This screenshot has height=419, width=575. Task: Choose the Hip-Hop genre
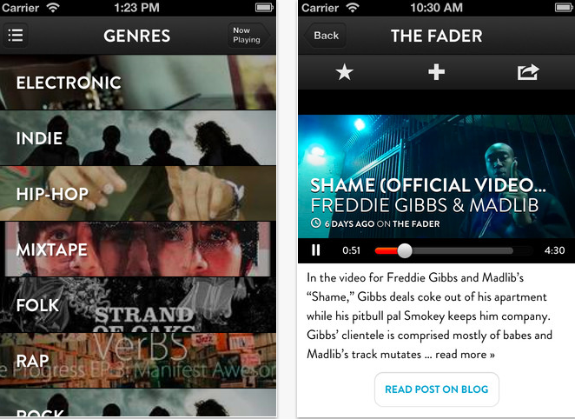pyautogui.click(x=138, y=193)
